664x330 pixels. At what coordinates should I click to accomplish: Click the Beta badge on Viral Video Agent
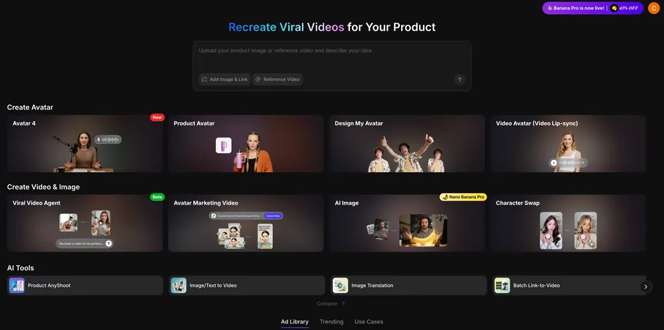[x=157, y=197]
